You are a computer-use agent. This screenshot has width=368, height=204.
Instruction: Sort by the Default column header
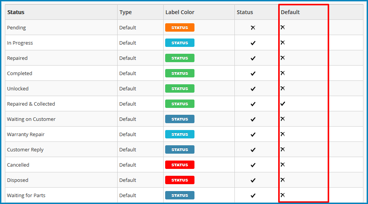[290, 12]
